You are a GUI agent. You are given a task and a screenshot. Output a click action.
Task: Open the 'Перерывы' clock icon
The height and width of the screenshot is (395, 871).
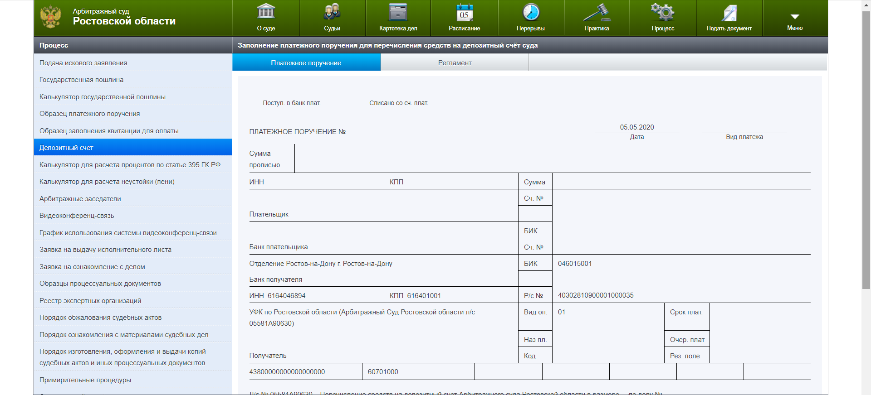[x=530, y=12]
